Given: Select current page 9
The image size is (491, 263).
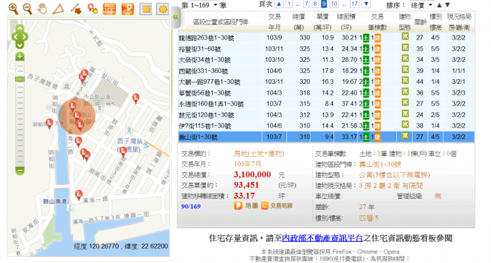Looking at the screenshot, I should 324,4.
